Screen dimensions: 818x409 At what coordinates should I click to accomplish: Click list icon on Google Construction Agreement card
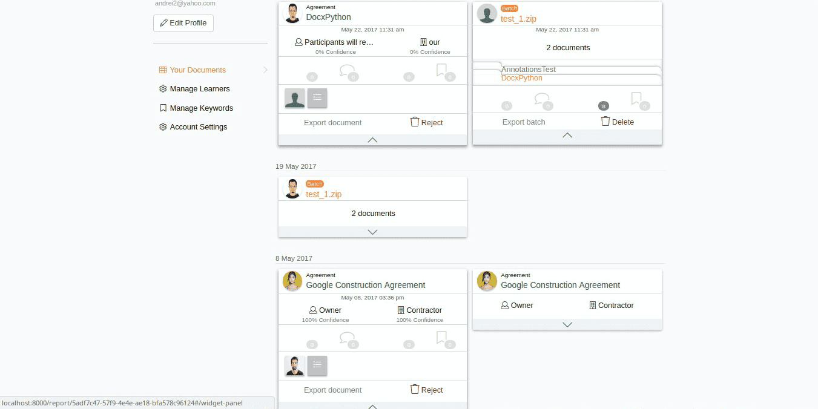pos(317,365)
